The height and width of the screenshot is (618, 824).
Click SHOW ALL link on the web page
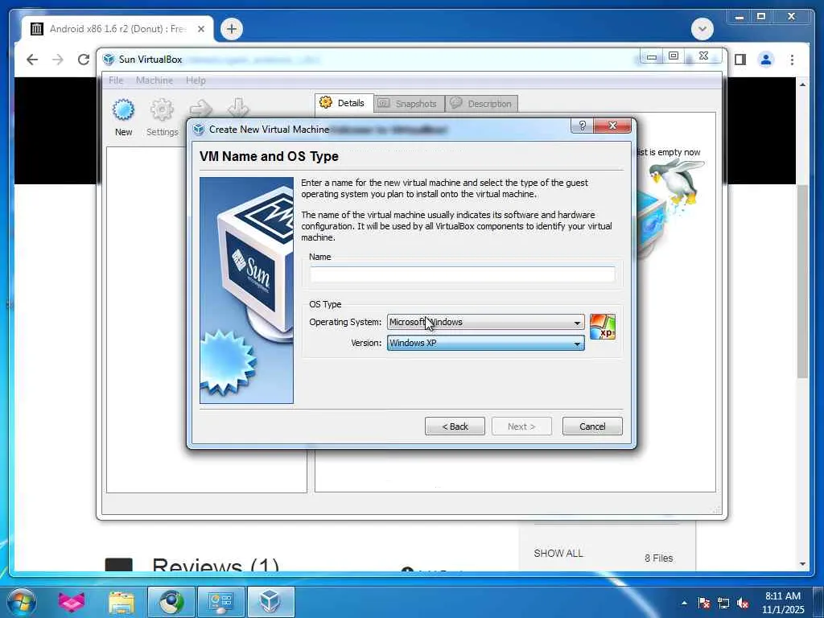(558, 554)
